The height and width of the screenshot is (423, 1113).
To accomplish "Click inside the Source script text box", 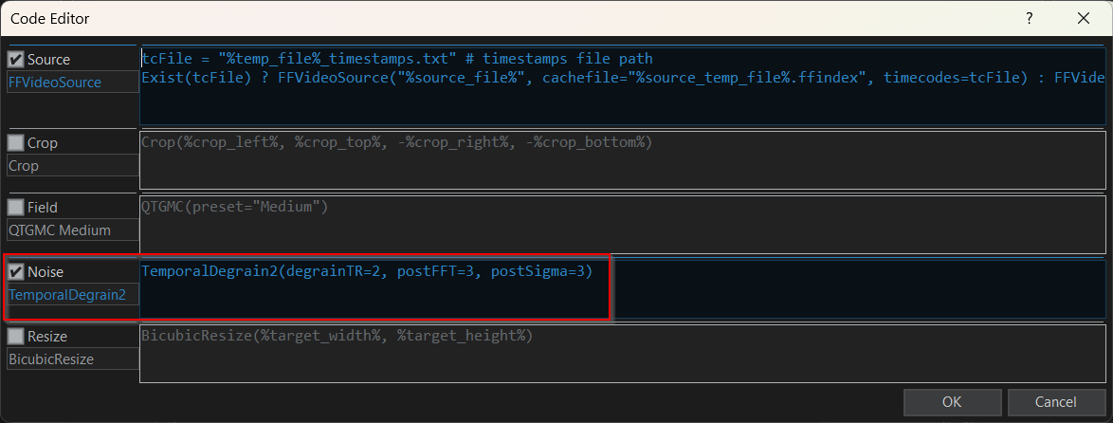I will click(x=623, y=85).
